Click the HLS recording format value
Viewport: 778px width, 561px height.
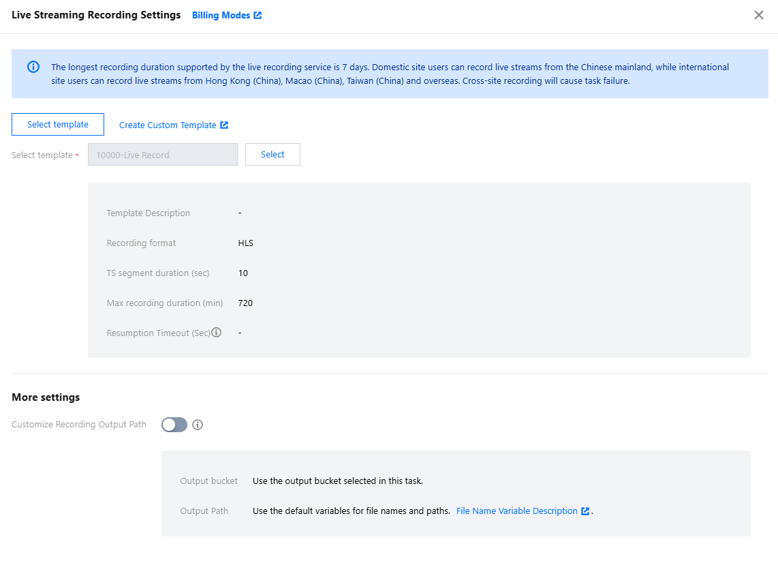click(x=246, y=243)
